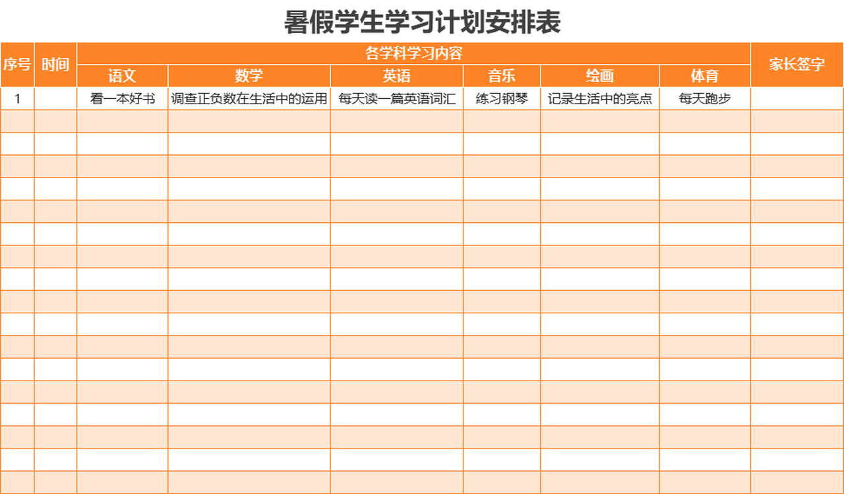This screenshot has width=844, height=494.
Task: Click the cell 每天读一篇英语词汇
Action: coord(397,99)
